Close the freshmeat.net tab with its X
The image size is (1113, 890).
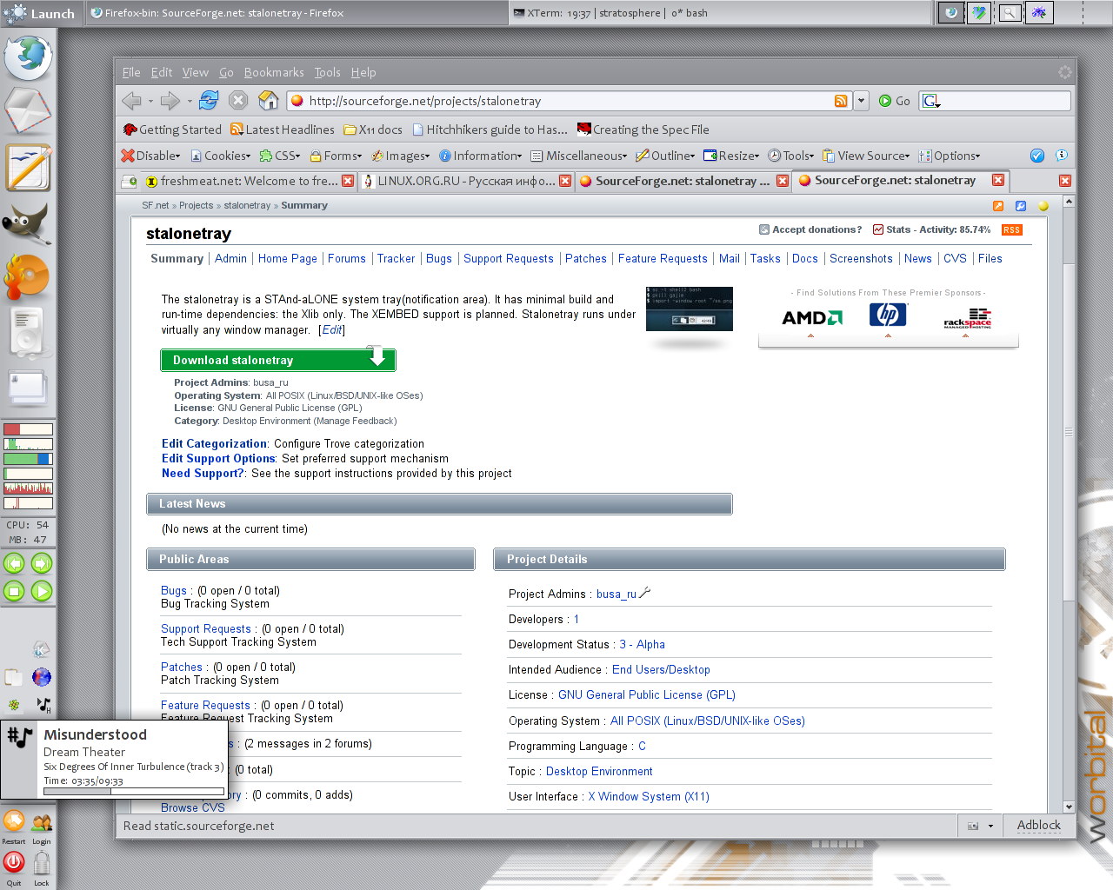(348, 181)
